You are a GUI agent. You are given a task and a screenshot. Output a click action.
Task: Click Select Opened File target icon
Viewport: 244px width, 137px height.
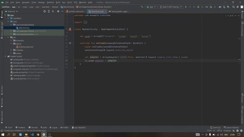point(45,11)
